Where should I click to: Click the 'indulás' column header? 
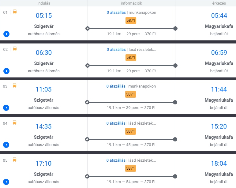(x=44, y=3)
